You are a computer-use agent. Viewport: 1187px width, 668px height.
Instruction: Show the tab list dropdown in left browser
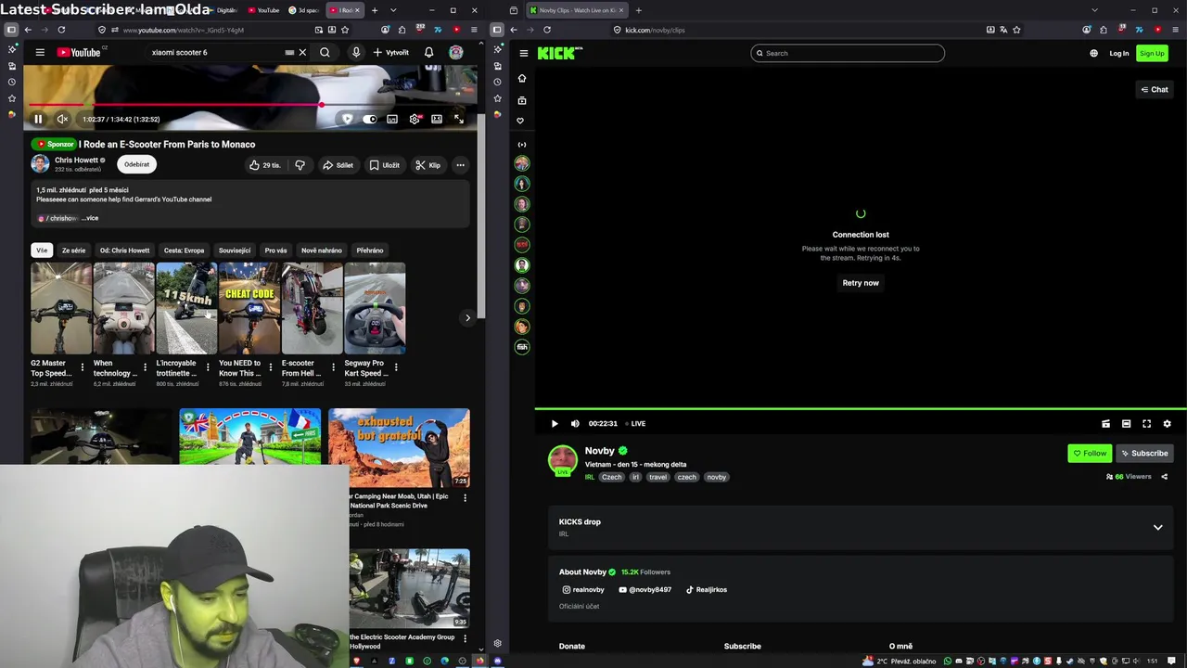coord(393,10)
